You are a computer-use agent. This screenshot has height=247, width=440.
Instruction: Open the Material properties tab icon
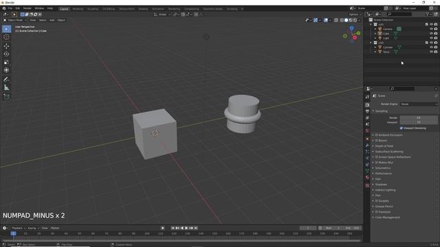tap(367, 178)
